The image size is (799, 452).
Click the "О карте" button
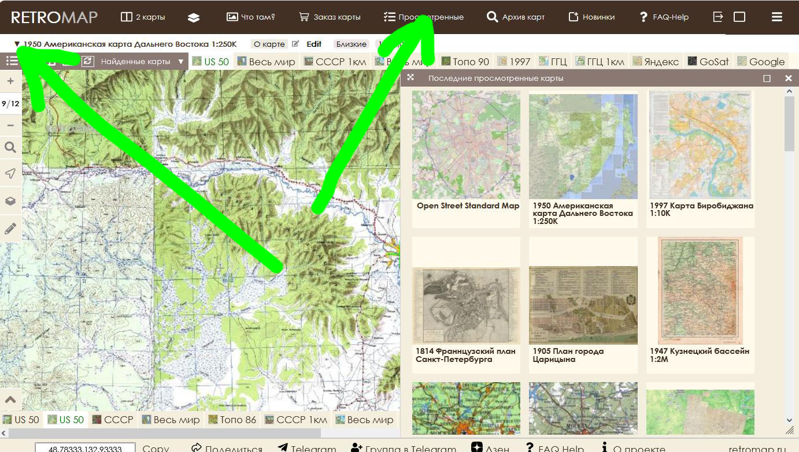coord(269,44)
